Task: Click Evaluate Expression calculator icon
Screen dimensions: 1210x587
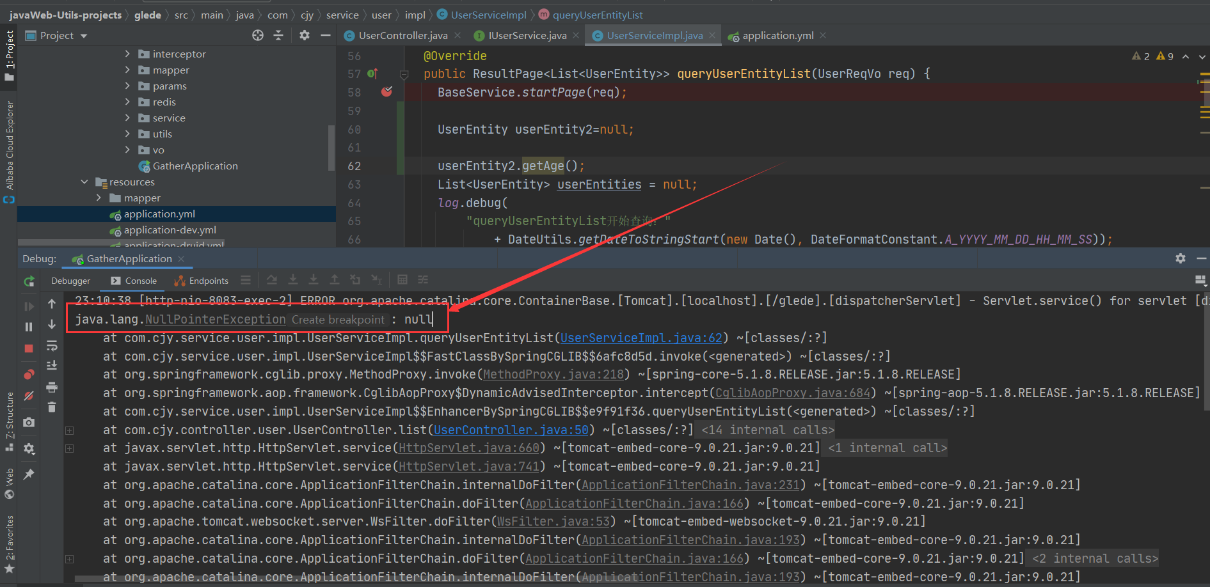Action: [402, 280]
